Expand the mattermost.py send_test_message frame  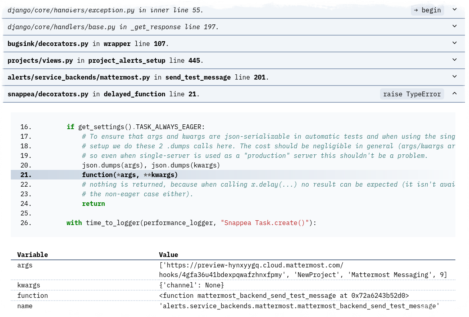point(454,76)
